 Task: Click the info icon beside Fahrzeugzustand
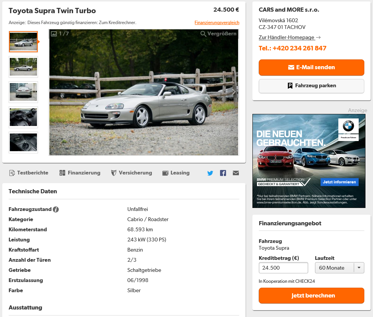[56, 209]
